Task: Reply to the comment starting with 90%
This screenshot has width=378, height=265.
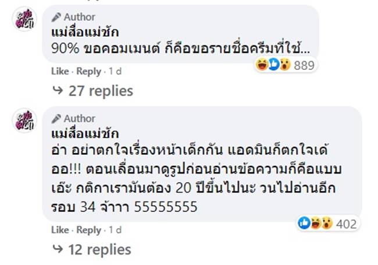Action: pyautogui.click(x=89, y=72)
